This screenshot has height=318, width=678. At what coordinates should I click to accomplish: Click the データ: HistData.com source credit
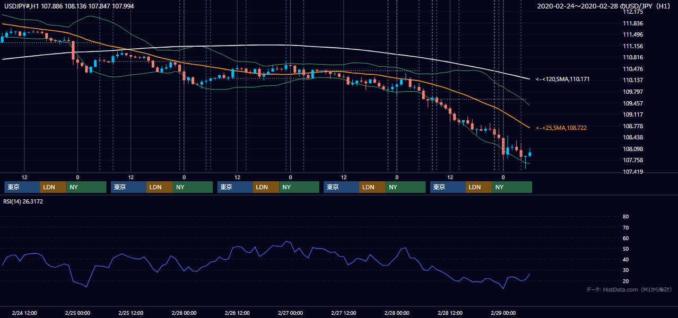[x=629, y=290]
